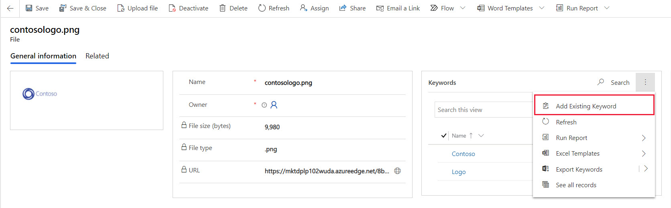
Task: Click the 9,980 file size value
Action: [272, 127]
